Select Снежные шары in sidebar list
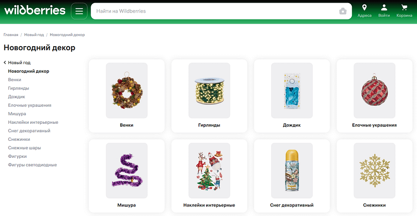Image resolution: width=417 pixels, height=216 pixels. pos(25,148)
